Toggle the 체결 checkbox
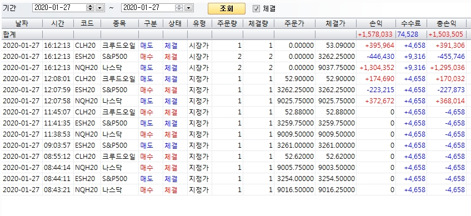Screen dimensions: 471x216 256,8
